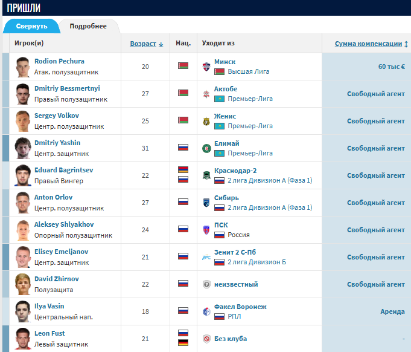
Task: Click Russian flag in Dmitriy Yashin row
Action: (183, 147)
